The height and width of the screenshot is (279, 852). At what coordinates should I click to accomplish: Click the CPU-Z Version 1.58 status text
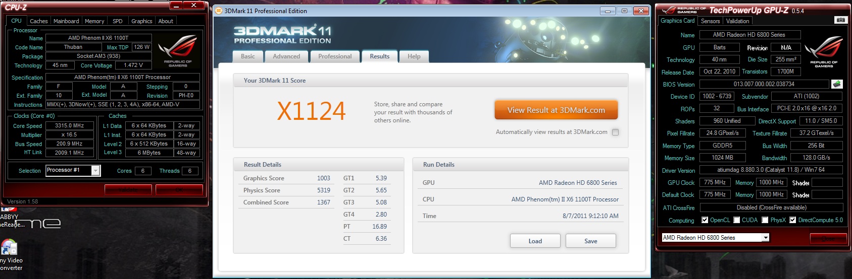click(23, 201)
